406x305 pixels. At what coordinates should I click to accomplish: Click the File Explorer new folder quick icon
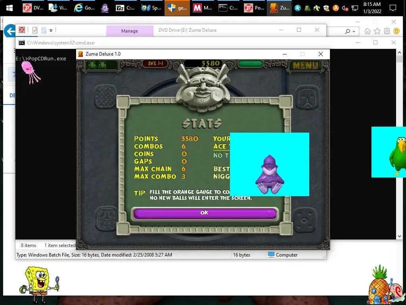[x=44, y=30]
